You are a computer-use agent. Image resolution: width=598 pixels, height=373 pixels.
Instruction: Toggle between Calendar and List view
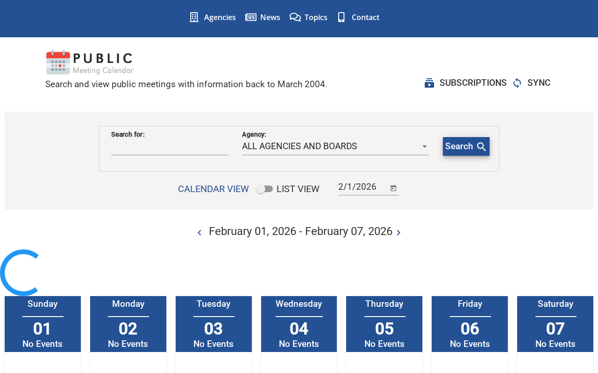(264, 189)
